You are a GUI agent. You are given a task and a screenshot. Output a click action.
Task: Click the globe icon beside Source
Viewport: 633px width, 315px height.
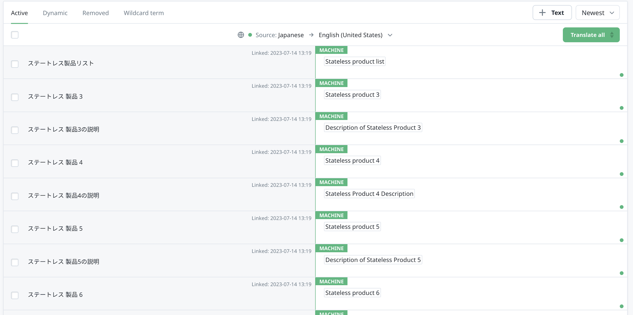click(241, 35)
